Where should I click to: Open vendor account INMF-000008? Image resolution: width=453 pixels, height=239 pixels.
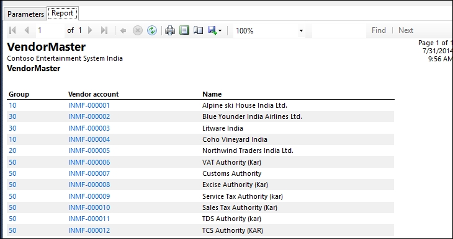click(89, 185)
